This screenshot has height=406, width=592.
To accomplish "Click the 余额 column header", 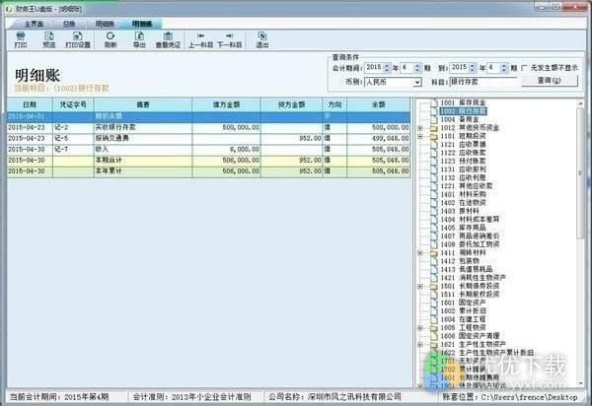I will point(378,104).
